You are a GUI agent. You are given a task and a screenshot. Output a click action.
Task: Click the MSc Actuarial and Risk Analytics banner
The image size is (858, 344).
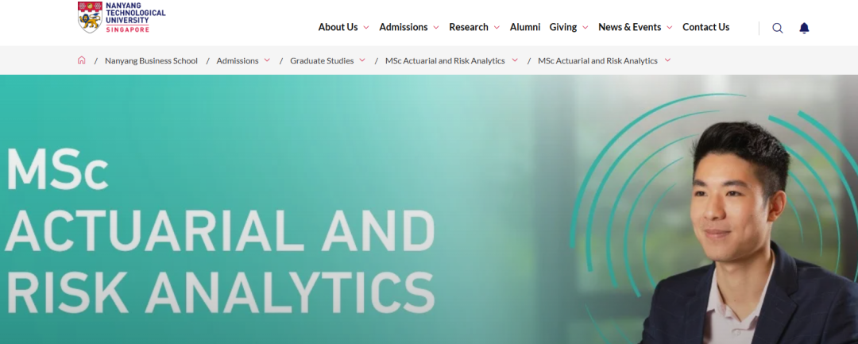(429, 210)
